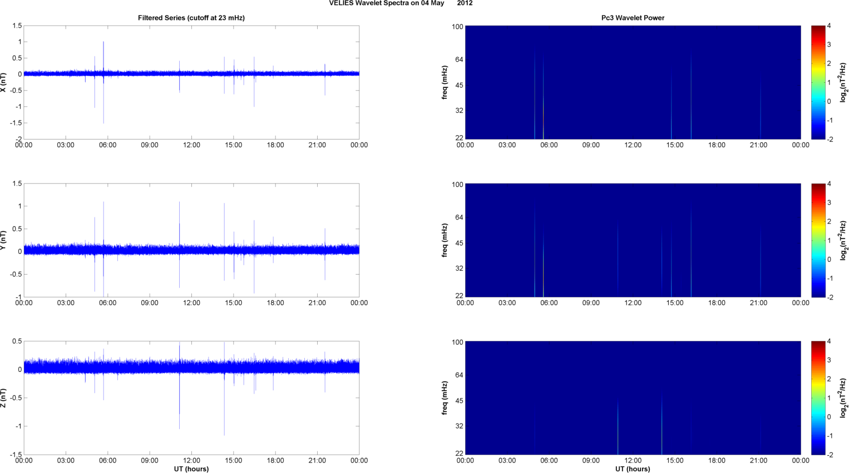Click the 64 frequency tick of the top spectrogram
Image resolution: width=849 pixels, height=473 pixels.
(x=459, y=59)
